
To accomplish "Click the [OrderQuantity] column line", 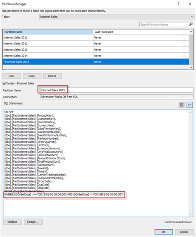I will pyautogui.click(x=31, y=142).
